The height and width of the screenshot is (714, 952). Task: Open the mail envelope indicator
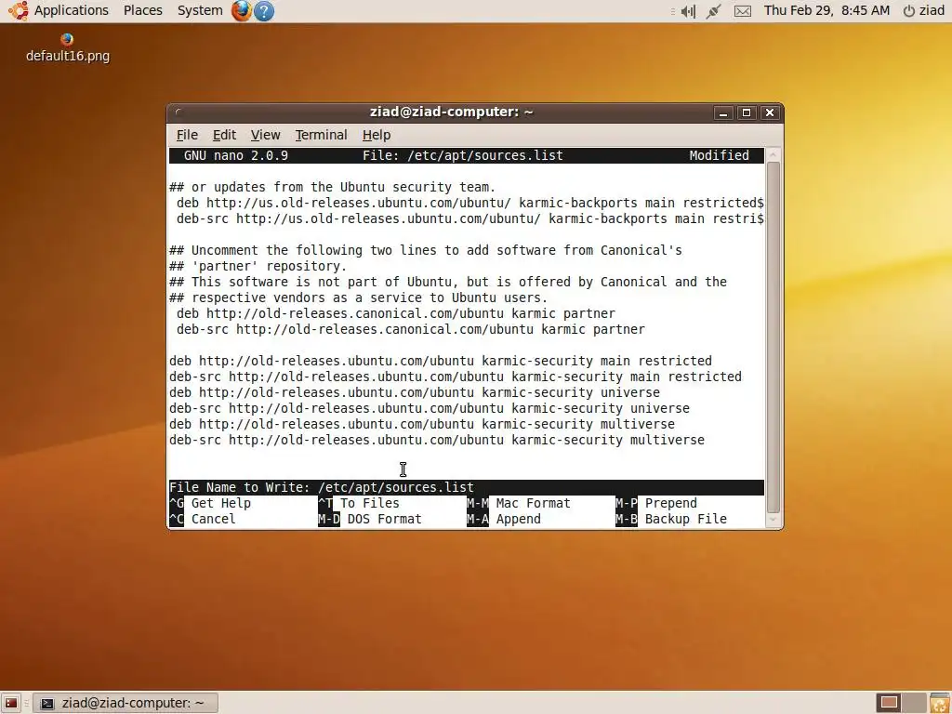pos(743,11)
